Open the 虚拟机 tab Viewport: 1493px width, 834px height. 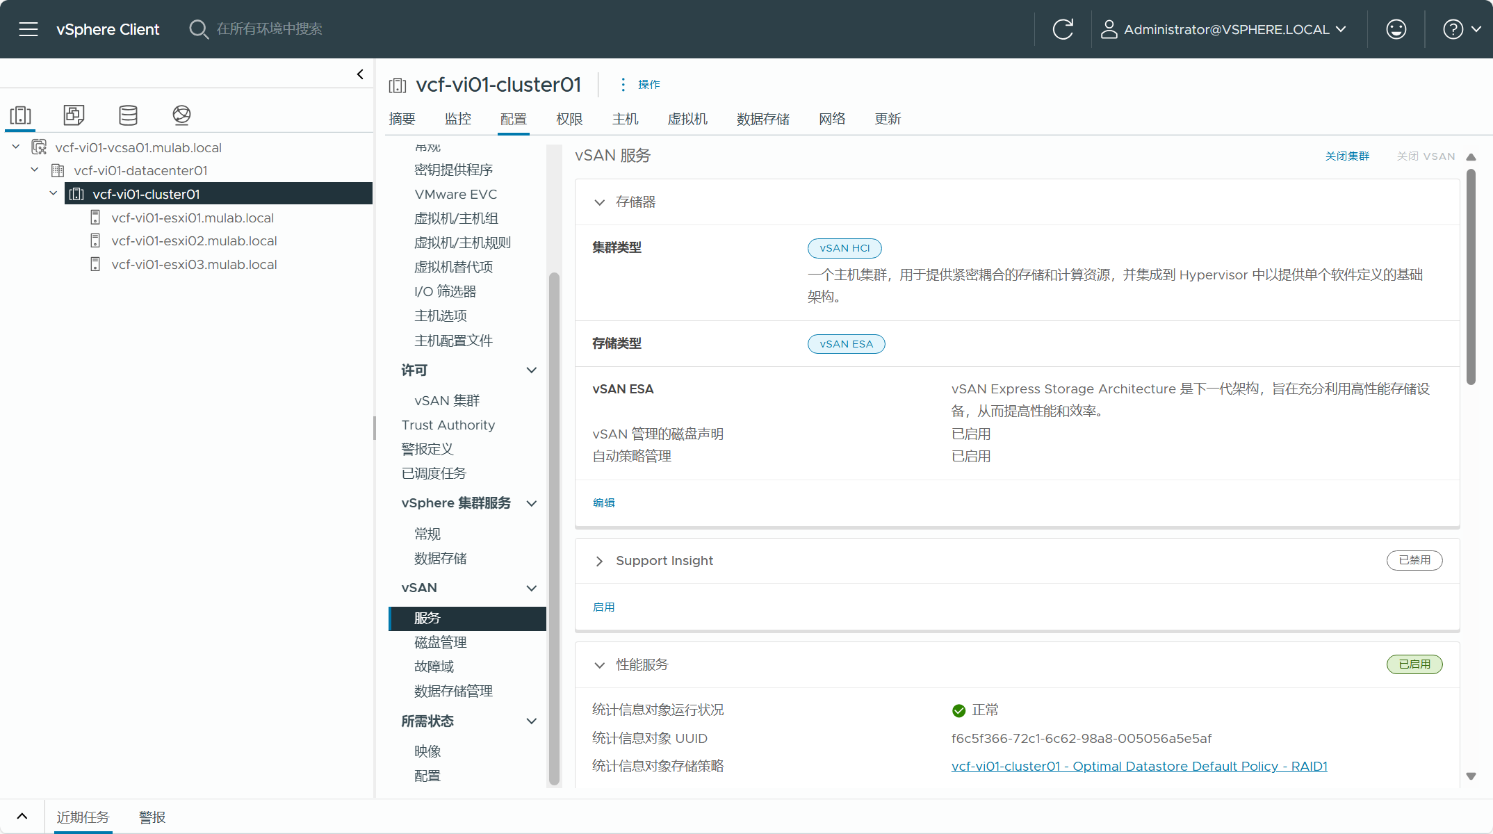(687, 119)
